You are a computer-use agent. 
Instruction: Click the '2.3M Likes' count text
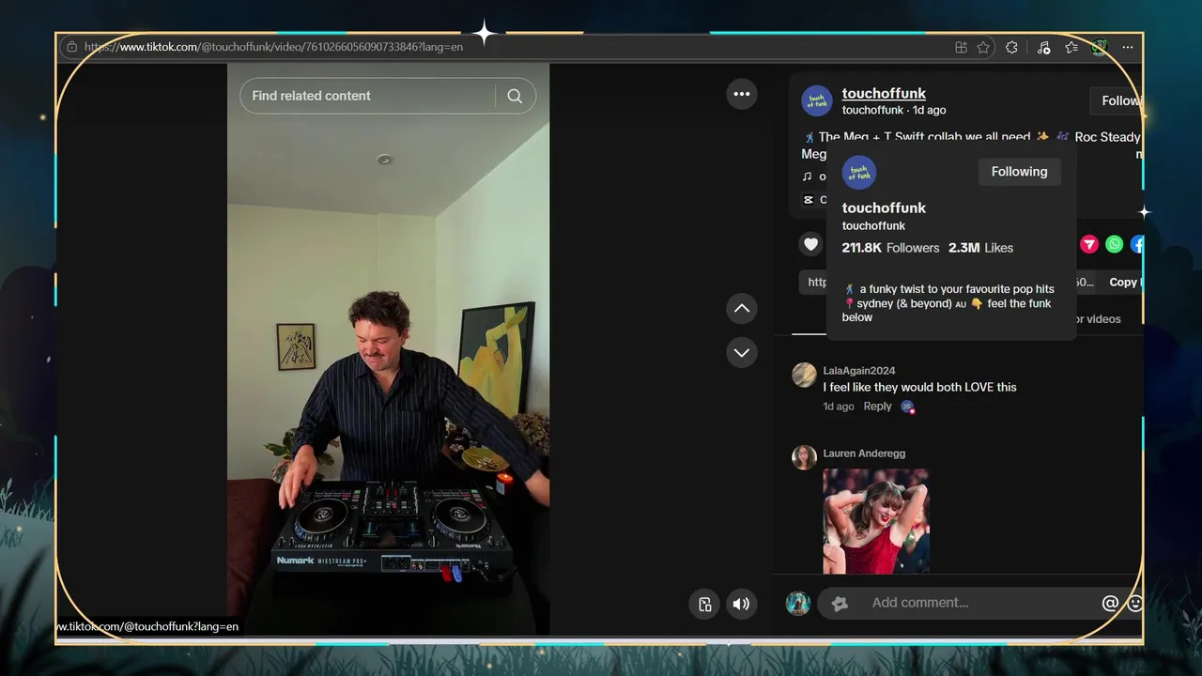coord(980,248)
